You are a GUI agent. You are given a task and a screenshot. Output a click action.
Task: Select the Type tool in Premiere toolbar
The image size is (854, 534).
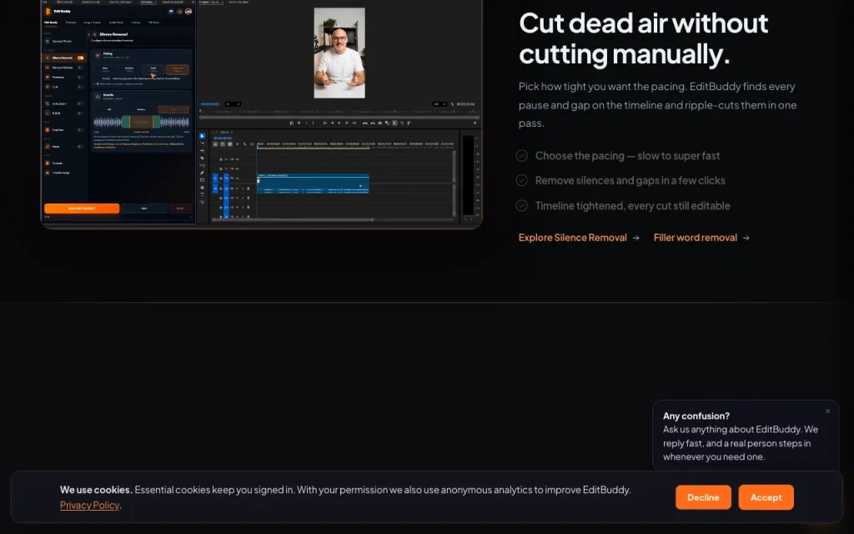[x=202, y=194]
